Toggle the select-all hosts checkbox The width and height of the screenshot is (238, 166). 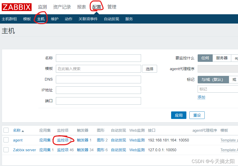coord(6,130)
